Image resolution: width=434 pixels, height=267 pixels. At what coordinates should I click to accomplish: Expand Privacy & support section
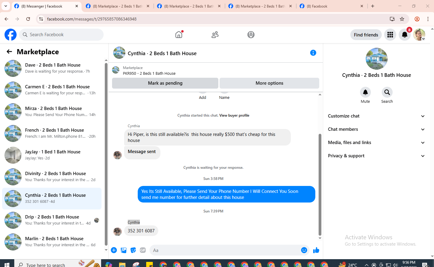(x=377, y=156)
